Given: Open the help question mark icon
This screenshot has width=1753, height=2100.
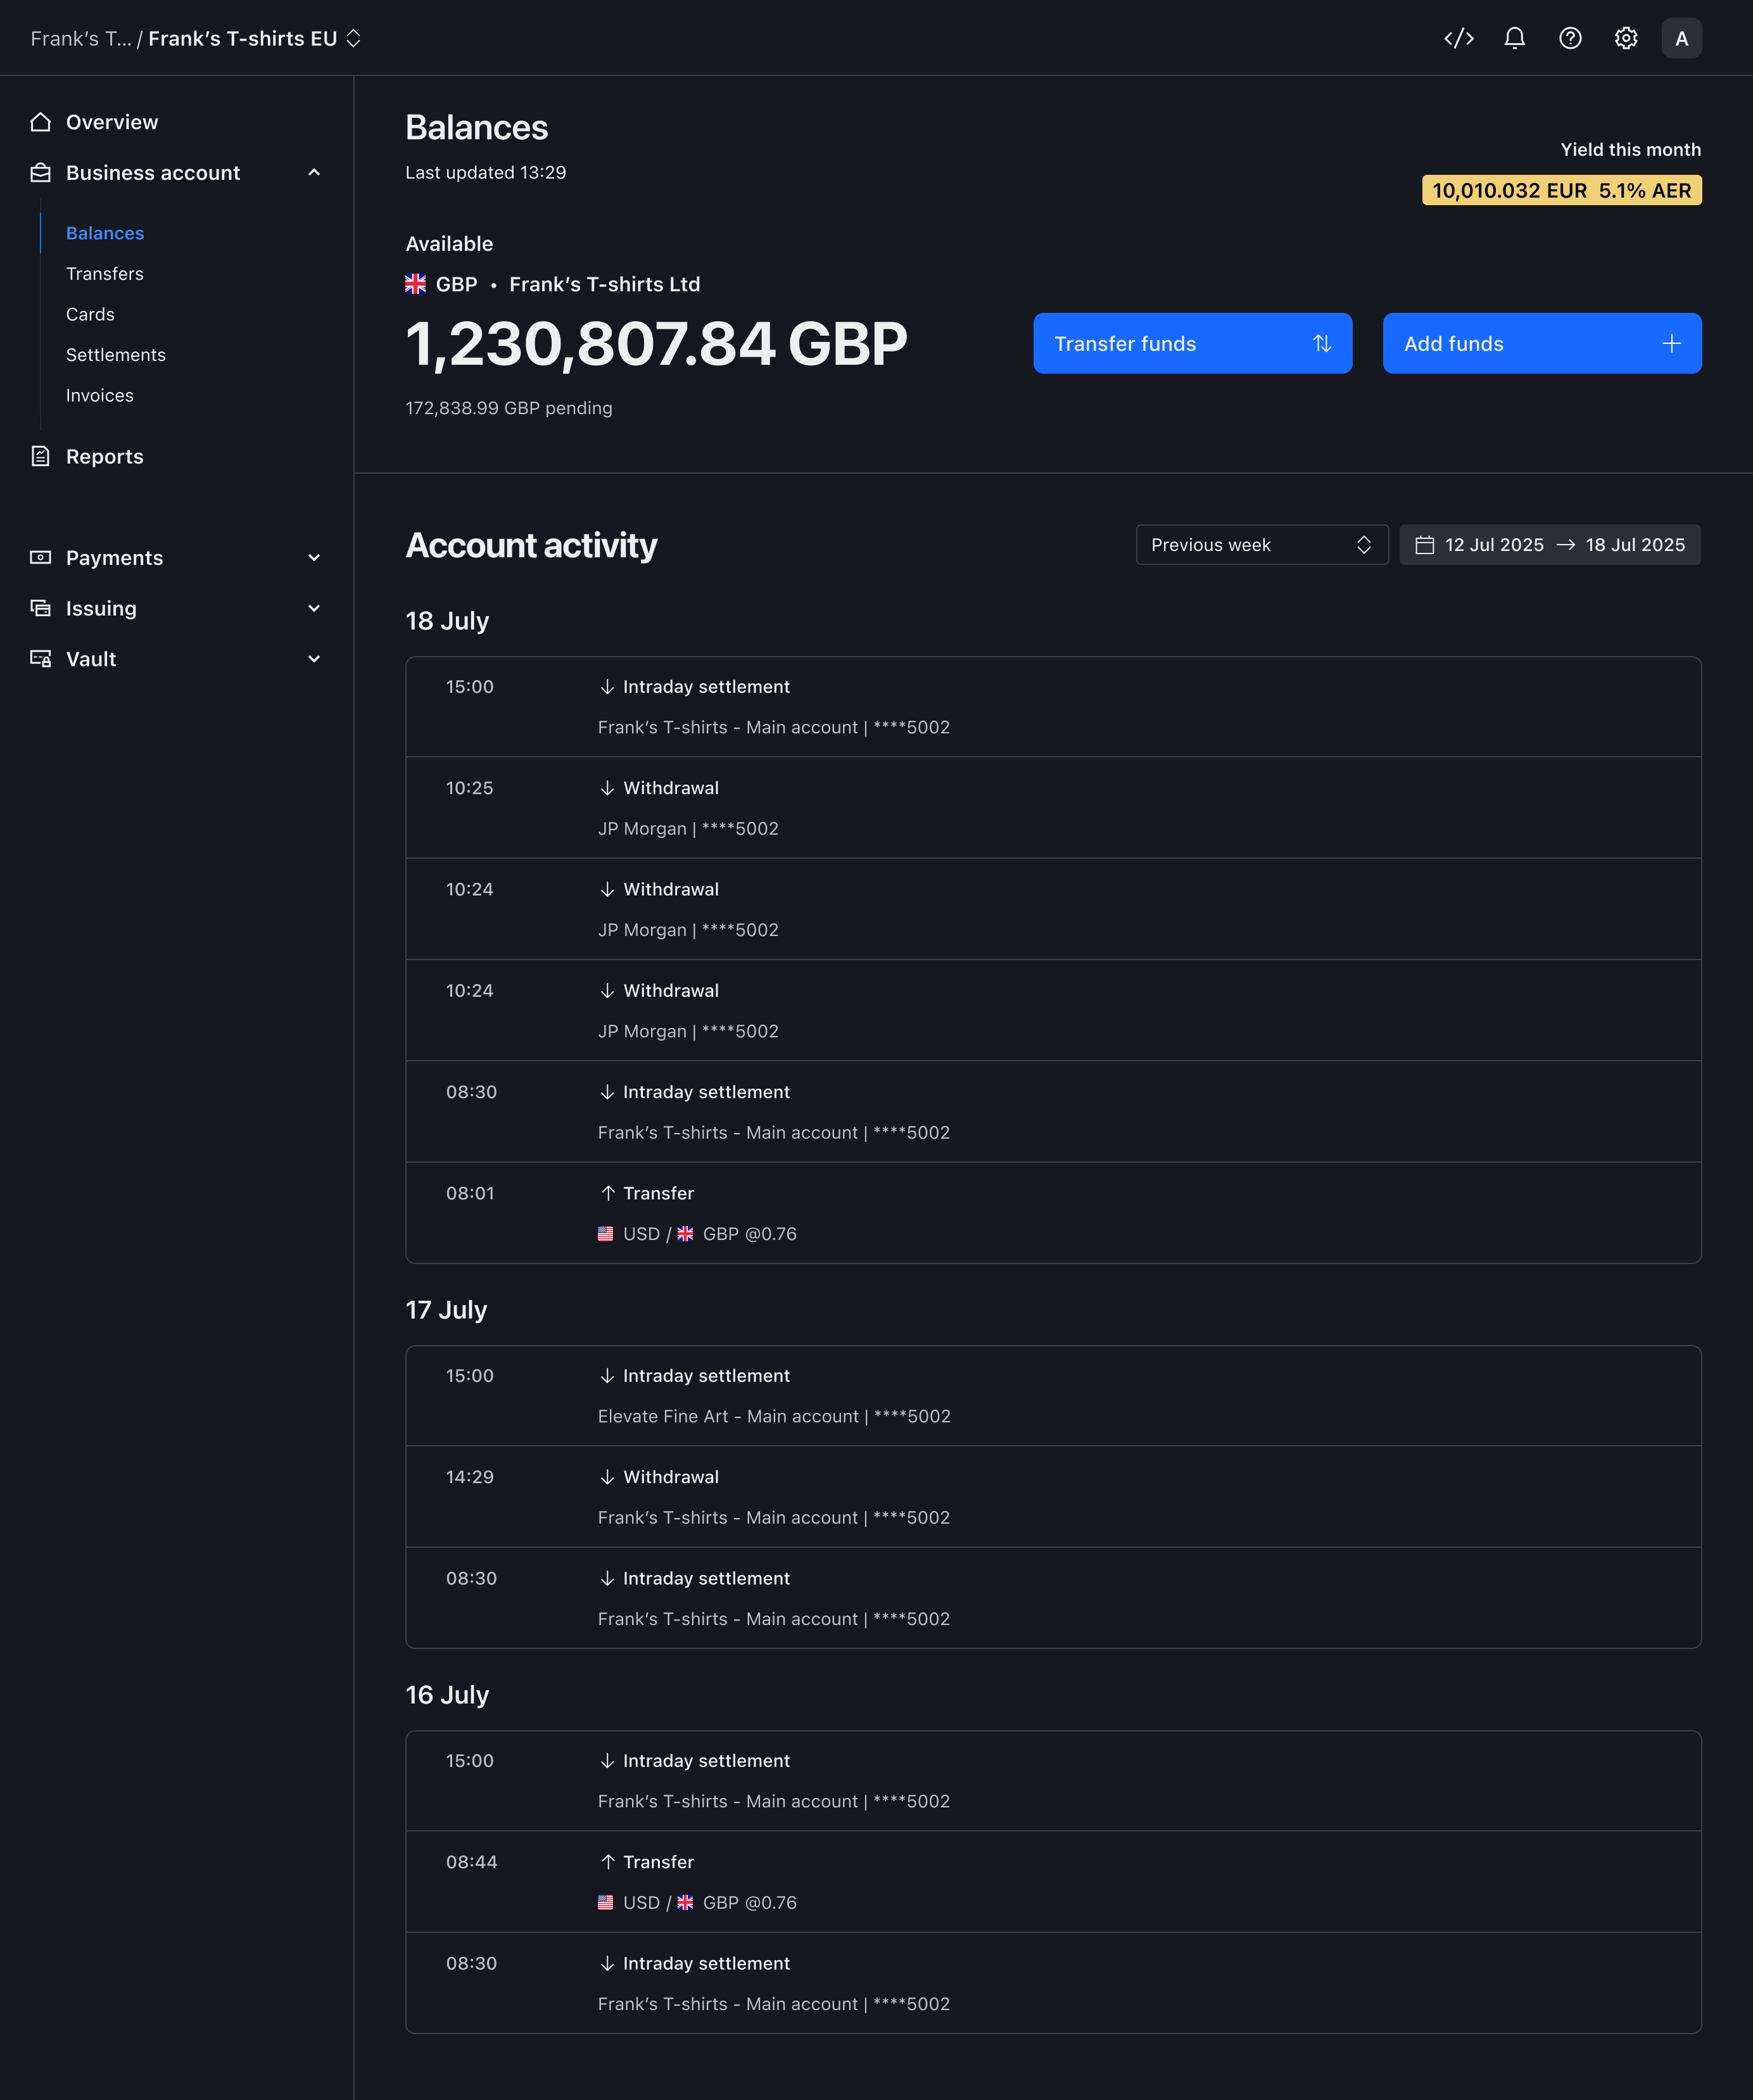Looking at the screenshot, I should pos(1570,38).
